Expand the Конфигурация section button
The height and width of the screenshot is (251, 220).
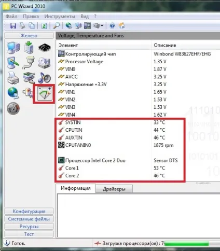point(29,211)
